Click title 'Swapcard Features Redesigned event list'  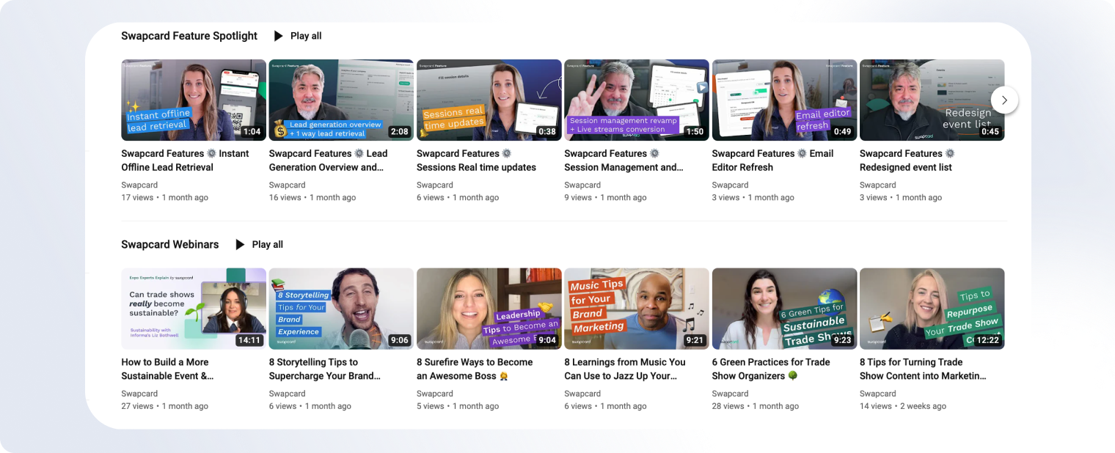[x=907, y=161]
